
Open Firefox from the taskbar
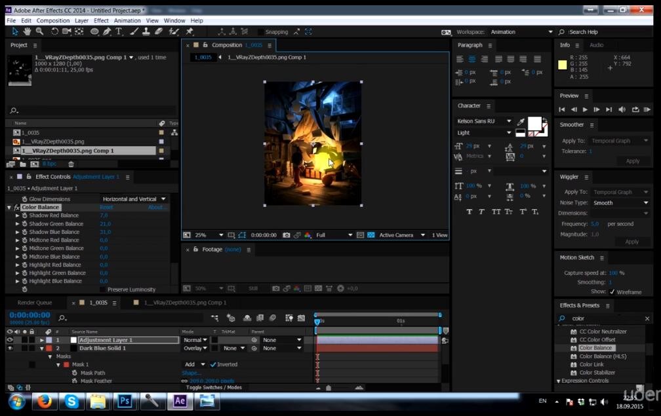point(44,401)
